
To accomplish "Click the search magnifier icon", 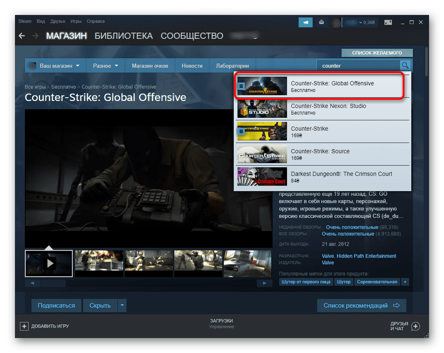I will click(x=405, y=66).
